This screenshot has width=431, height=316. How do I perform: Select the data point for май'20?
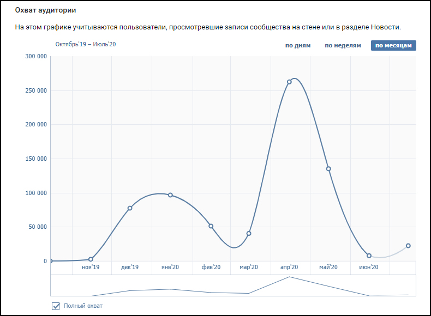coord(328,169)
